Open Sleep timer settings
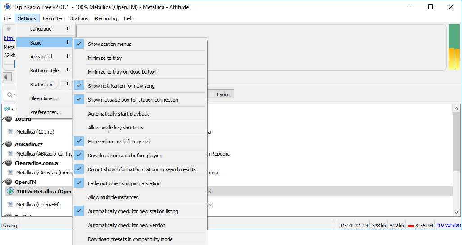The width and height of the screenshot is (462, 245). [44, 98]
